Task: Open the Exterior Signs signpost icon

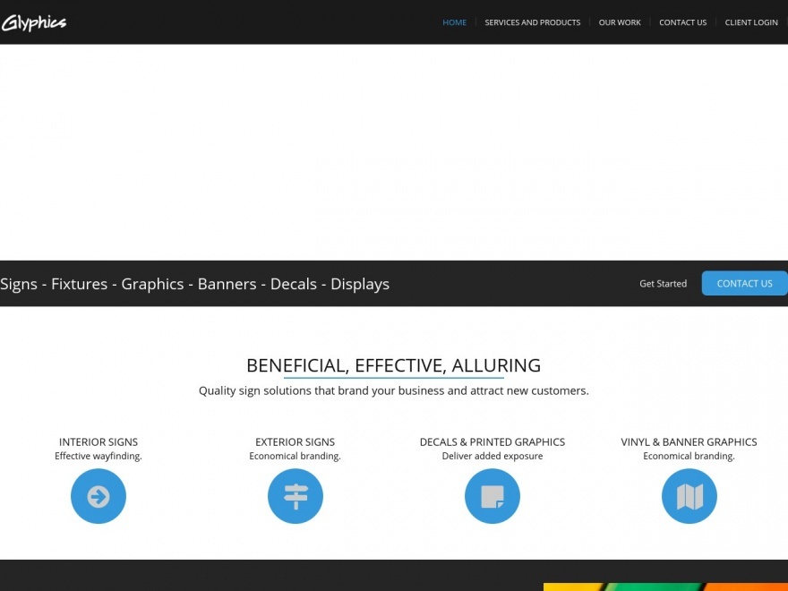Action: pos(295,496)
